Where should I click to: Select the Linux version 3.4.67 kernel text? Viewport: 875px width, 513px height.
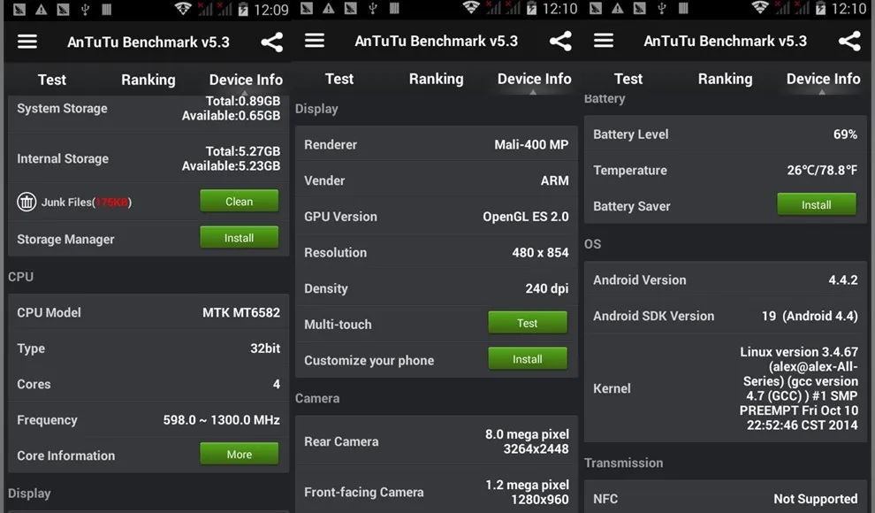[x=799, y=388]
